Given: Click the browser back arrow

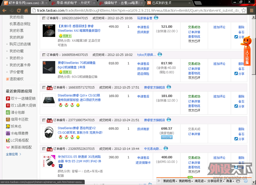Looking at the screenshot, I should click(x=4, y=10).
